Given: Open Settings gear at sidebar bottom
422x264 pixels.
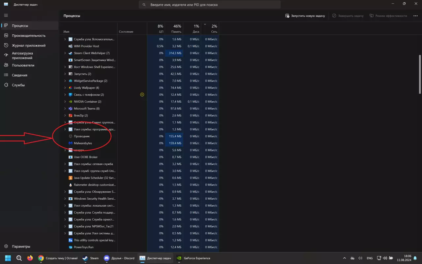Looking at the screenshot, I should point(6,247).
